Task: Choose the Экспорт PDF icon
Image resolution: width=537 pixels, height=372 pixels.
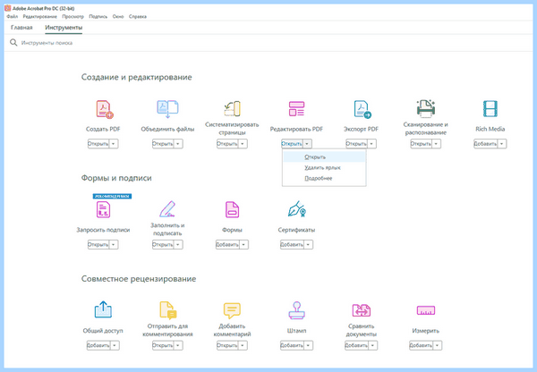Action: (362, 109)
